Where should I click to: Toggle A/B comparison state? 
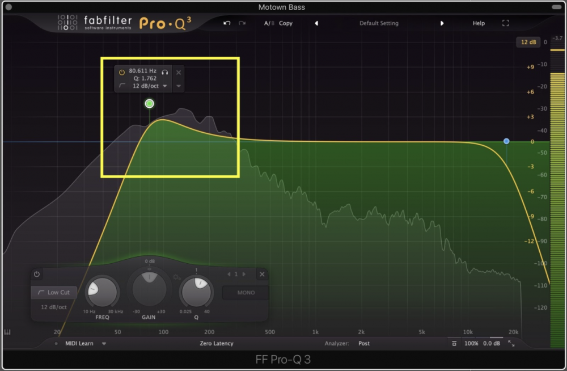pos(268,23)
